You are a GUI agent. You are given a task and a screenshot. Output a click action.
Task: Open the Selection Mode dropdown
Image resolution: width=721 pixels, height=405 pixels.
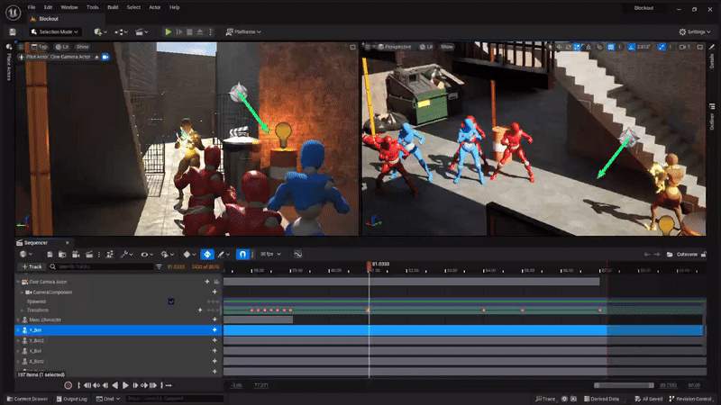pos(56,31)
